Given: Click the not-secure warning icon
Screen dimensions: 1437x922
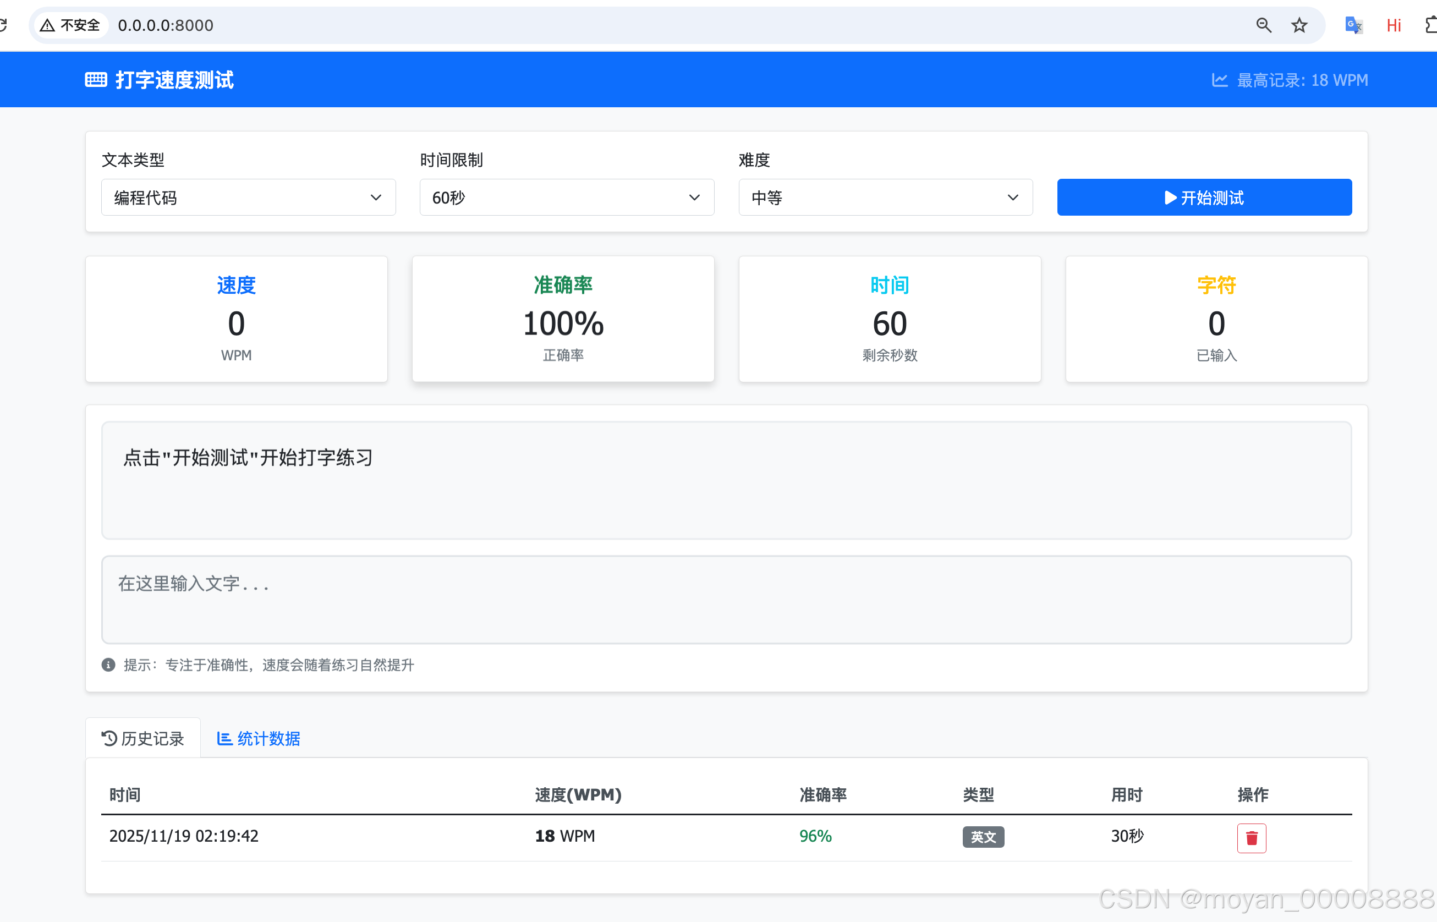Looking at the screenshot, I should tap(47, 25).
